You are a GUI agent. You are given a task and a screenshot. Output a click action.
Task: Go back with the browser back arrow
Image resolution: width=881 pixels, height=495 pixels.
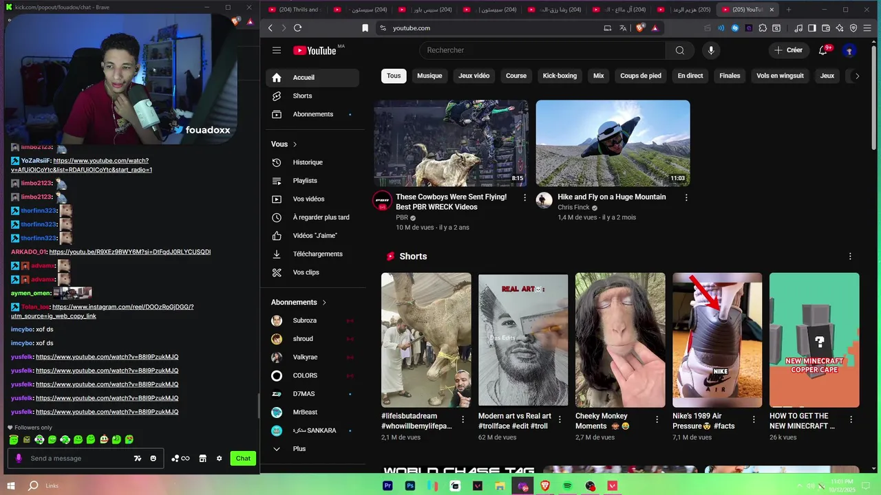coord(270,28)
